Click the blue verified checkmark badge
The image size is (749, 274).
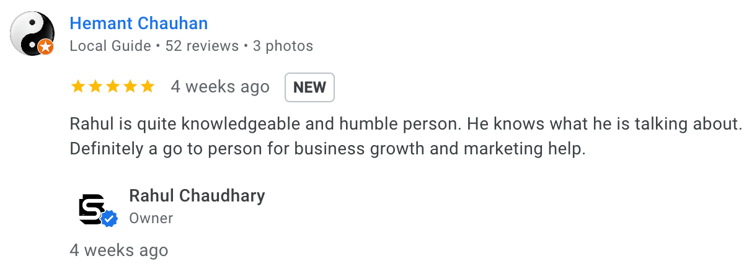click(110, 218)
